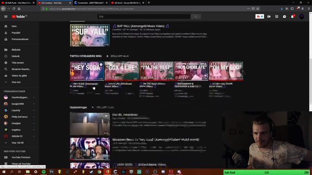
Task: Click the search magnifier button
Action: tap(196, 17)
